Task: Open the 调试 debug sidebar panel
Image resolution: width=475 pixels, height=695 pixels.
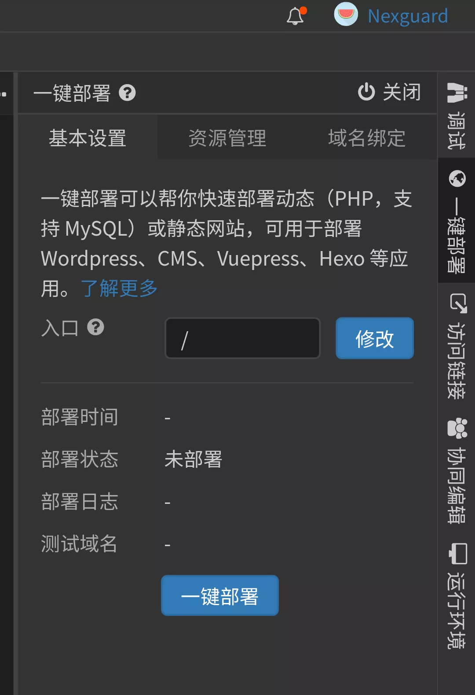Action: click(457, 115)
